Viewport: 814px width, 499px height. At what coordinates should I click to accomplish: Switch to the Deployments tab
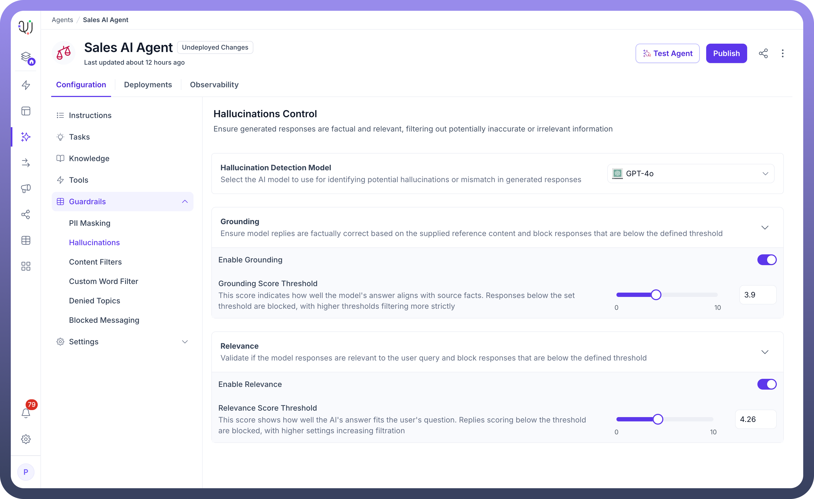click(148, 85)
